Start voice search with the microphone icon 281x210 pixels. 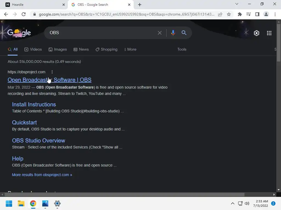173,33
